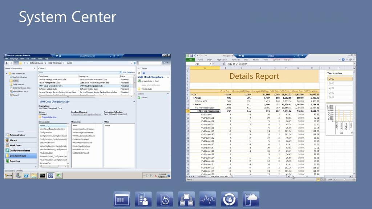Collapse the CC4 pivot row
372x209 pixels.
(x=191, y=95)
